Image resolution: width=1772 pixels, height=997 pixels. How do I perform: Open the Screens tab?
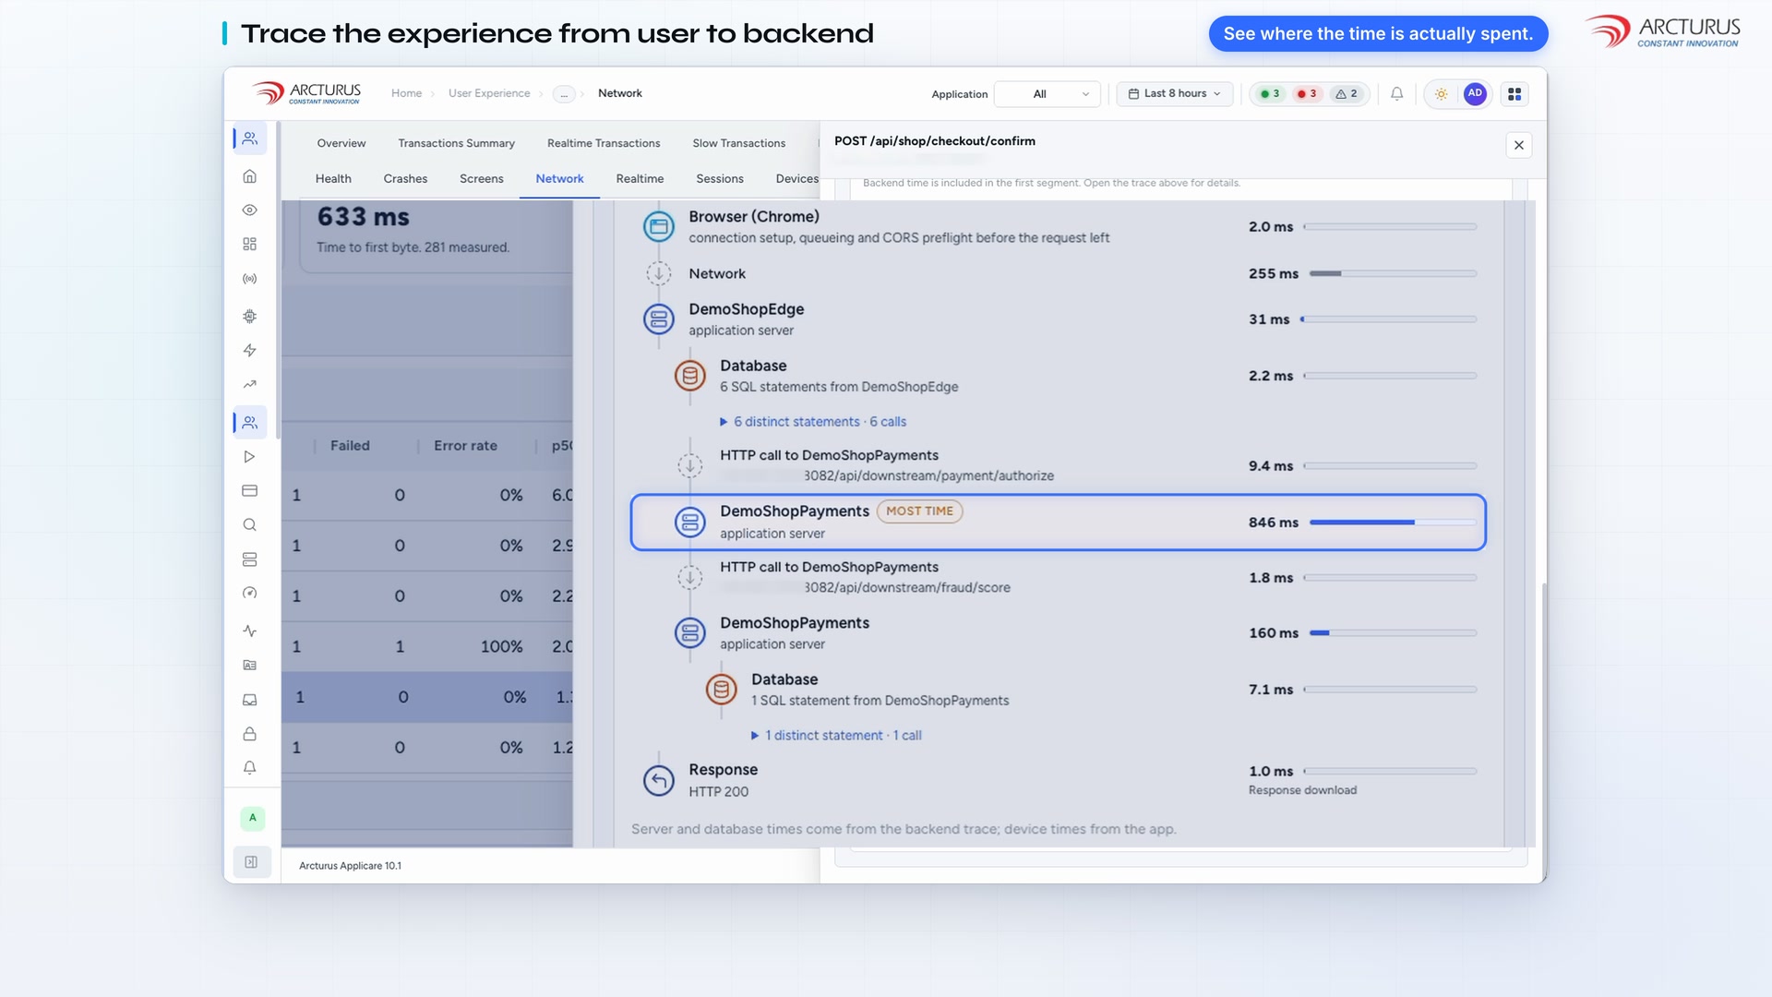coord(481,179)
